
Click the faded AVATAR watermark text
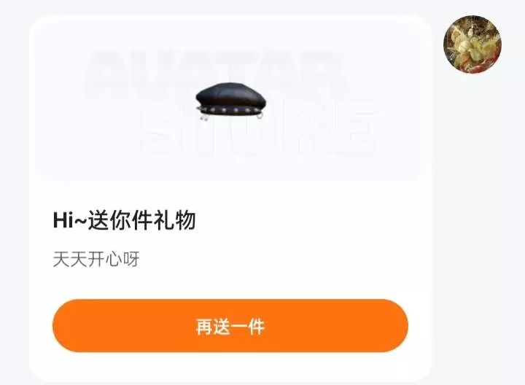[x=216, y=73]
